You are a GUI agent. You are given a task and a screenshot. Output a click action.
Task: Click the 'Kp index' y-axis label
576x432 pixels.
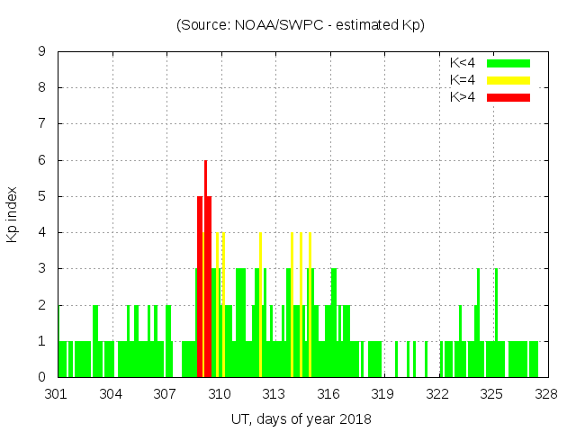point(13,214)
